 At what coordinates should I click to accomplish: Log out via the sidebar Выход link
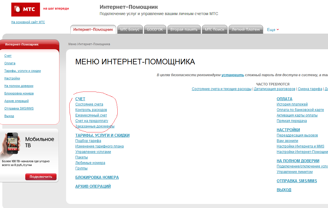tap(9, 116)
